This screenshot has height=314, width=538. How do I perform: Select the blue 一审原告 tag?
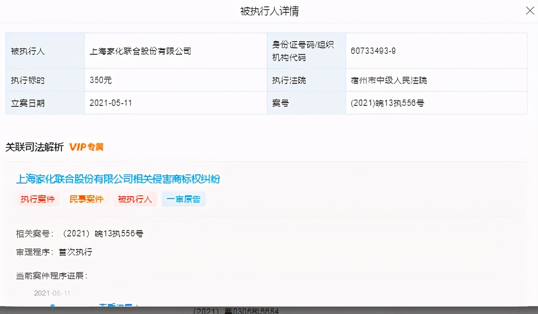click(183, 199)
